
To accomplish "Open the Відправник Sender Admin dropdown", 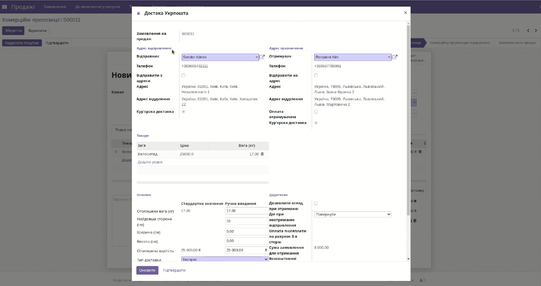I will click(220, 57).
